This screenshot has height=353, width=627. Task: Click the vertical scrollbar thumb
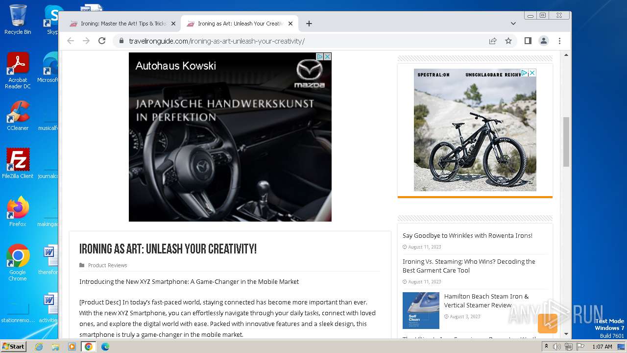click(566, 142)
